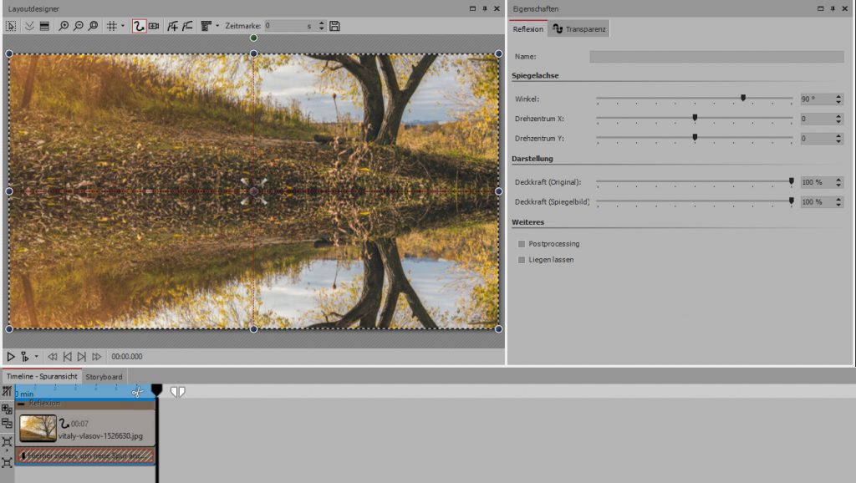Click the camera pan tool icon

click(155, 27)
